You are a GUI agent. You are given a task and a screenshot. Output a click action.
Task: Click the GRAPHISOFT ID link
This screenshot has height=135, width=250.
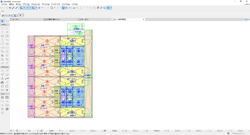coord(238,134)
